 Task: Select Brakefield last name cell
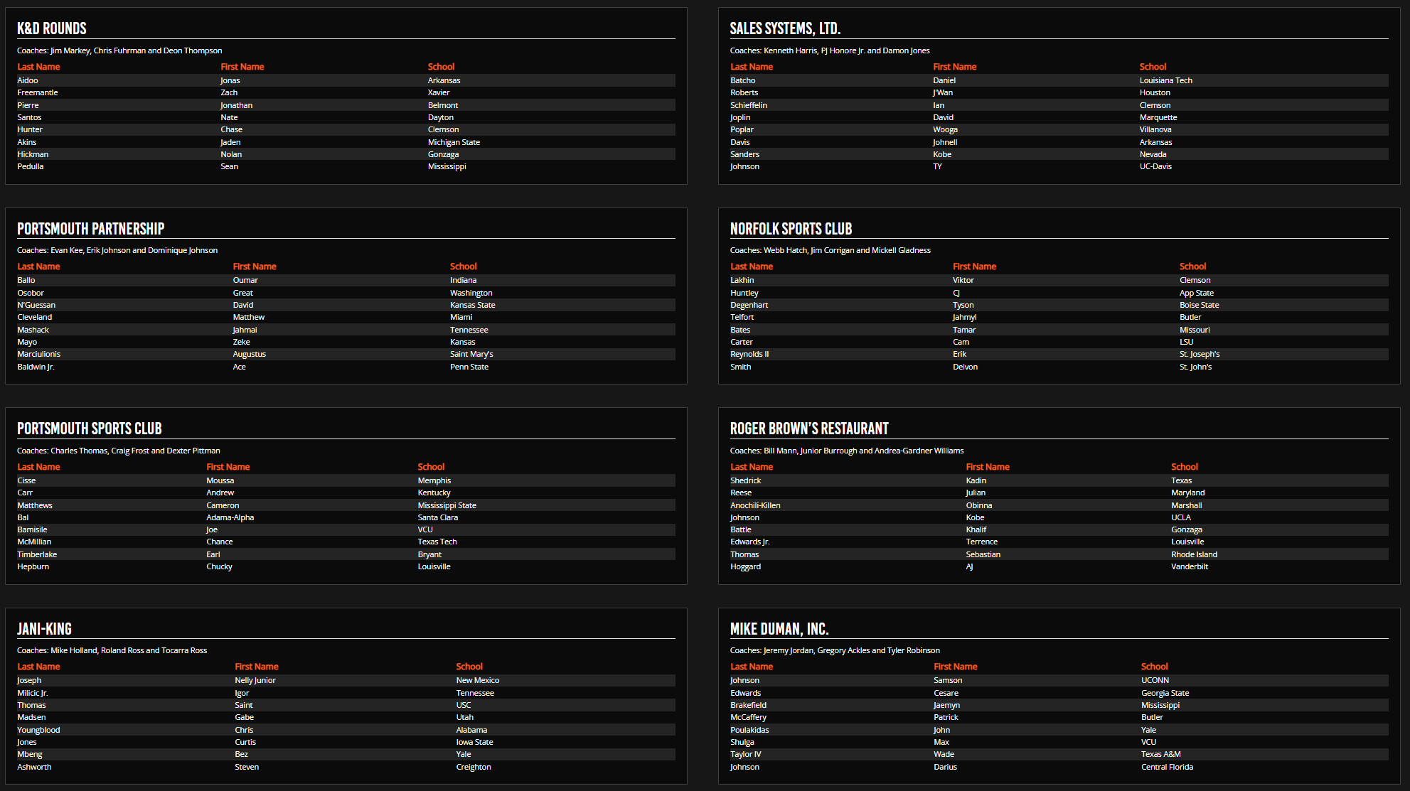click(749, 705)
